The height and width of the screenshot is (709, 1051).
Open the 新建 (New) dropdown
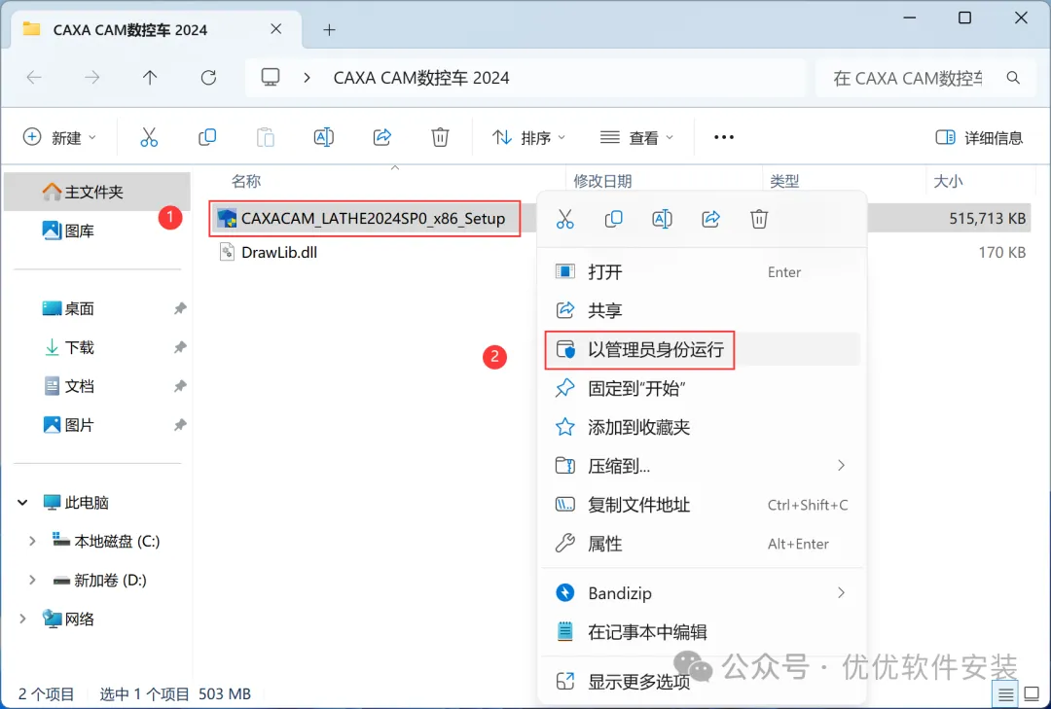pos(59,137)
